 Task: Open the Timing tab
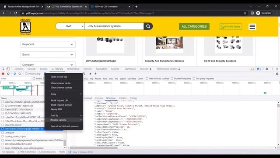point(133,98)
